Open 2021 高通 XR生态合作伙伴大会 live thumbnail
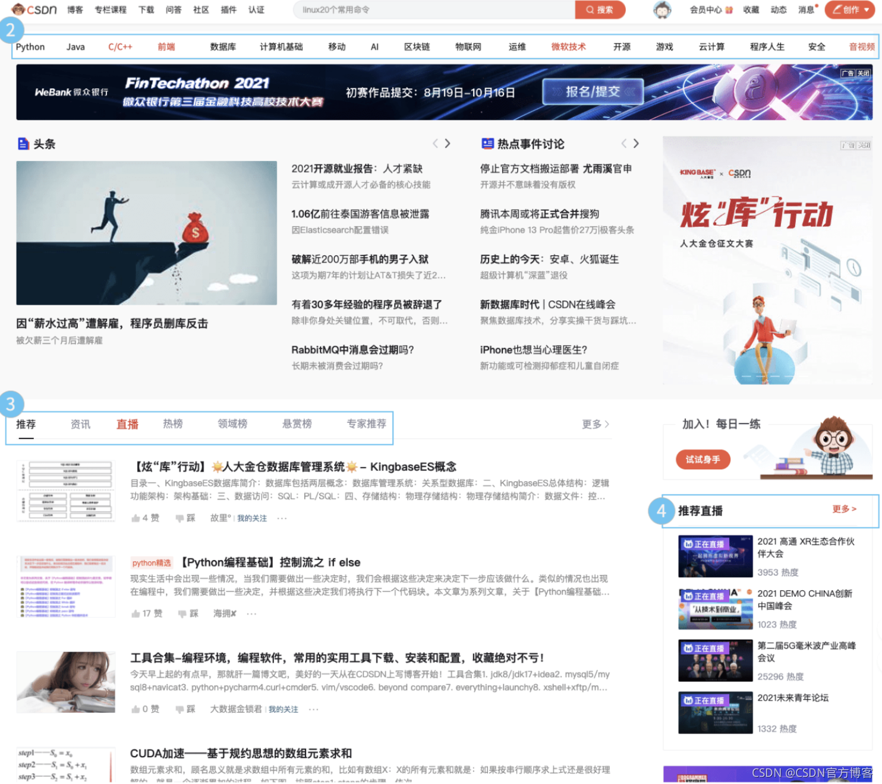Viewport: 882px width, 784px height. pos(716,556)
